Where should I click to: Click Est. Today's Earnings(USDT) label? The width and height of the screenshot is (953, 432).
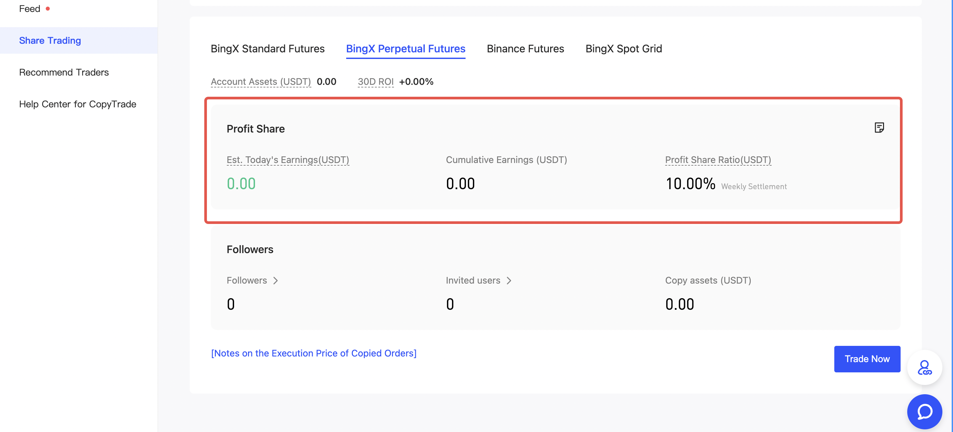click(287, 160)
